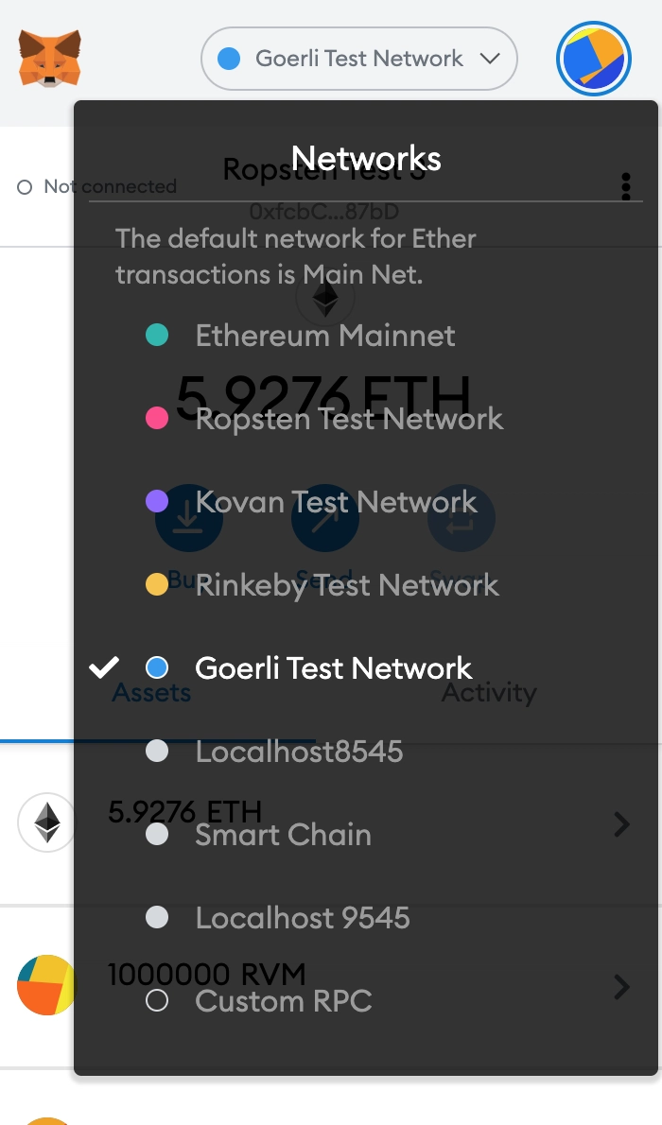Image resolution: width=662 pixels, height=1125 pixels.
Task: Expand the 1000000 RVM asset chevron
Action: pyautogui.click(x=621, y=987)
